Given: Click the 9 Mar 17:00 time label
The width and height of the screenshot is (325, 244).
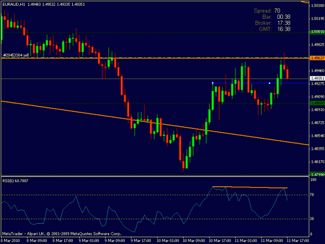Looking at the screenshot, I should click(141, 241).
